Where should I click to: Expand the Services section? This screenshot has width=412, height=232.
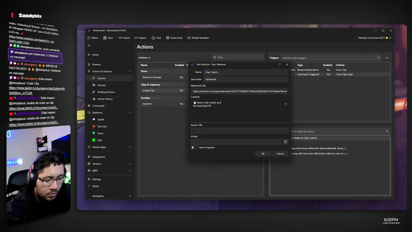(x=130, y=164)
